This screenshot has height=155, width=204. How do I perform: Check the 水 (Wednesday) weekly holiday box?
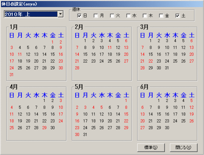128,15
